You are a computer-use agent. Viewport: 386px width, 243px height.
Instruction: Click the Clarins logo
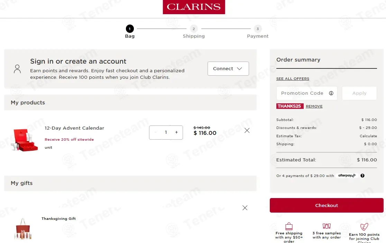[x=194, y=7]
